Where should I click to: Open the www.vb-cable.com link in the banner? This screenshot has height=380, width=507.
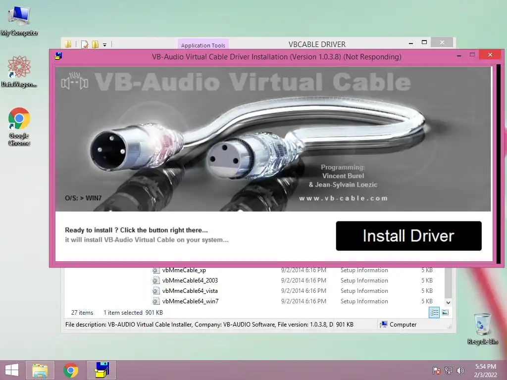click(x=343, y=198)
